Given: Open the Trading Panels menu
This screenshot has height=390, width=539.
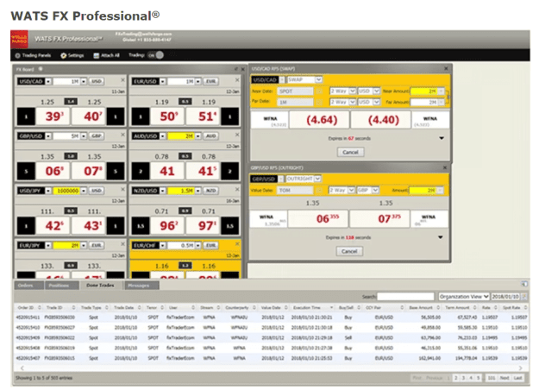Looking at the screenshot, I should 33,55.
